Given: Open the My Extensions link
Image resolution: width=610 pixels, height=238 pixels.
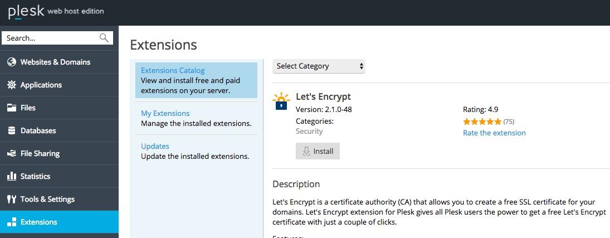Looking at the screenshot, I should pyautogui.click(x=165, y=113).
